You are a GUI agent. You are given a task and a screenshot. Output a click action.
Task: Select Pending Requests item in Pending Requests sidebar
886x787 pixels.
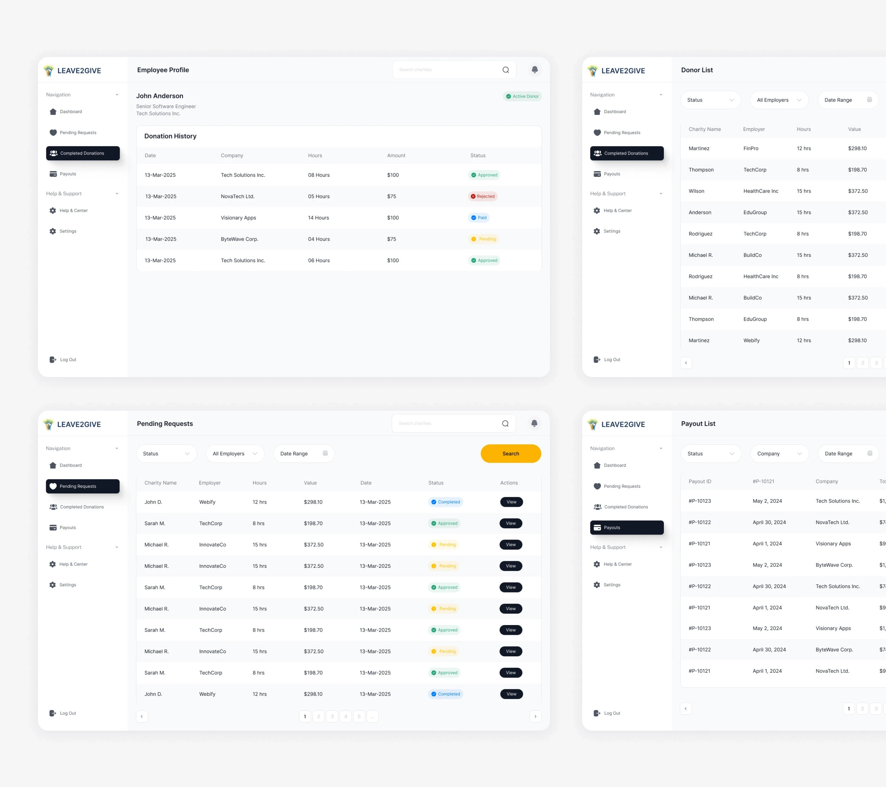click(x=82, y=486)
